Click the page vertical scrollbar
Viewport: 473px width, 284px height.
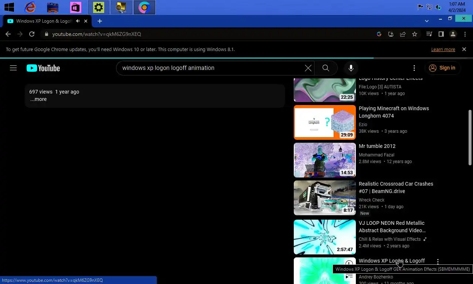click(x=470, y=138)
